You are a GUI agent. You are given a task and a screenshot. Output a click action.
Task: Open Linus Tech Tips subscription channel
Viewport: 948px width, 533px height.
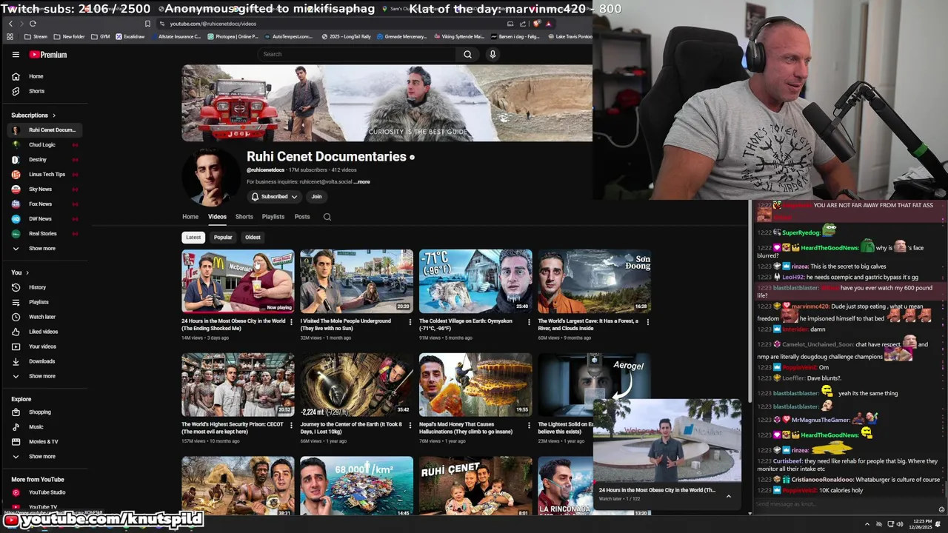44,175
